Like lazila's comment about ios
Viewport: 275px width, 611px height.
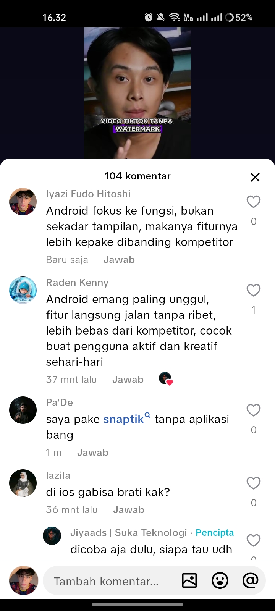pyautogui.click(x=253, y=483)
